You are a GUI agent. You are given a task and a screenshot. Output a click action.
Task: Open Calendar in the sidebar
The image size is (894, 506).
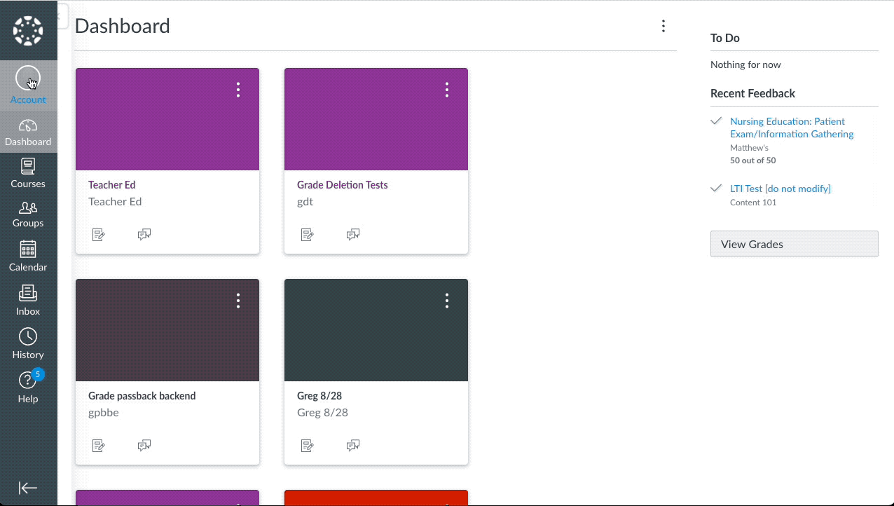(x=28, y=257)
